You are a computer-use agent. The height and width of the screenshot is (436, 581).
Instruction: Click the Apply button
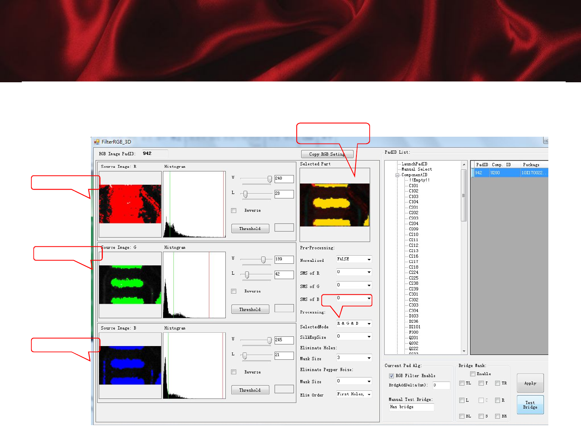530,383
